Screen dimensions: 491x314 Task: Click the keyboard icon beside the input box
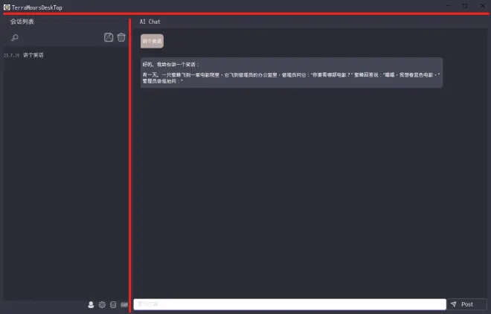coord(123,304)
